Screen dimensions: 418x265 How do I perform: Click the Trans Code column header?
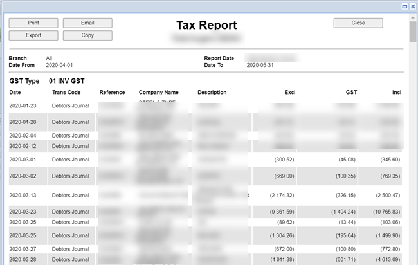point(66,93)
